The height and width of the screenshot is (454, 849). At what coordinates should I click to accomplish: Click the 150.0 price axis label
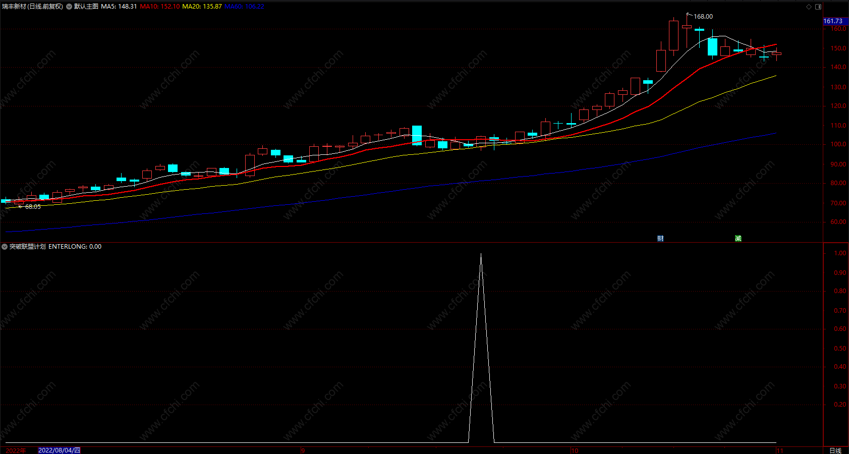click(839, 48)
